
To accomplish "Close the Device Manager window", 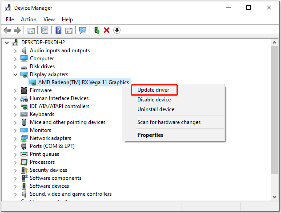I will tap(269, 8).
